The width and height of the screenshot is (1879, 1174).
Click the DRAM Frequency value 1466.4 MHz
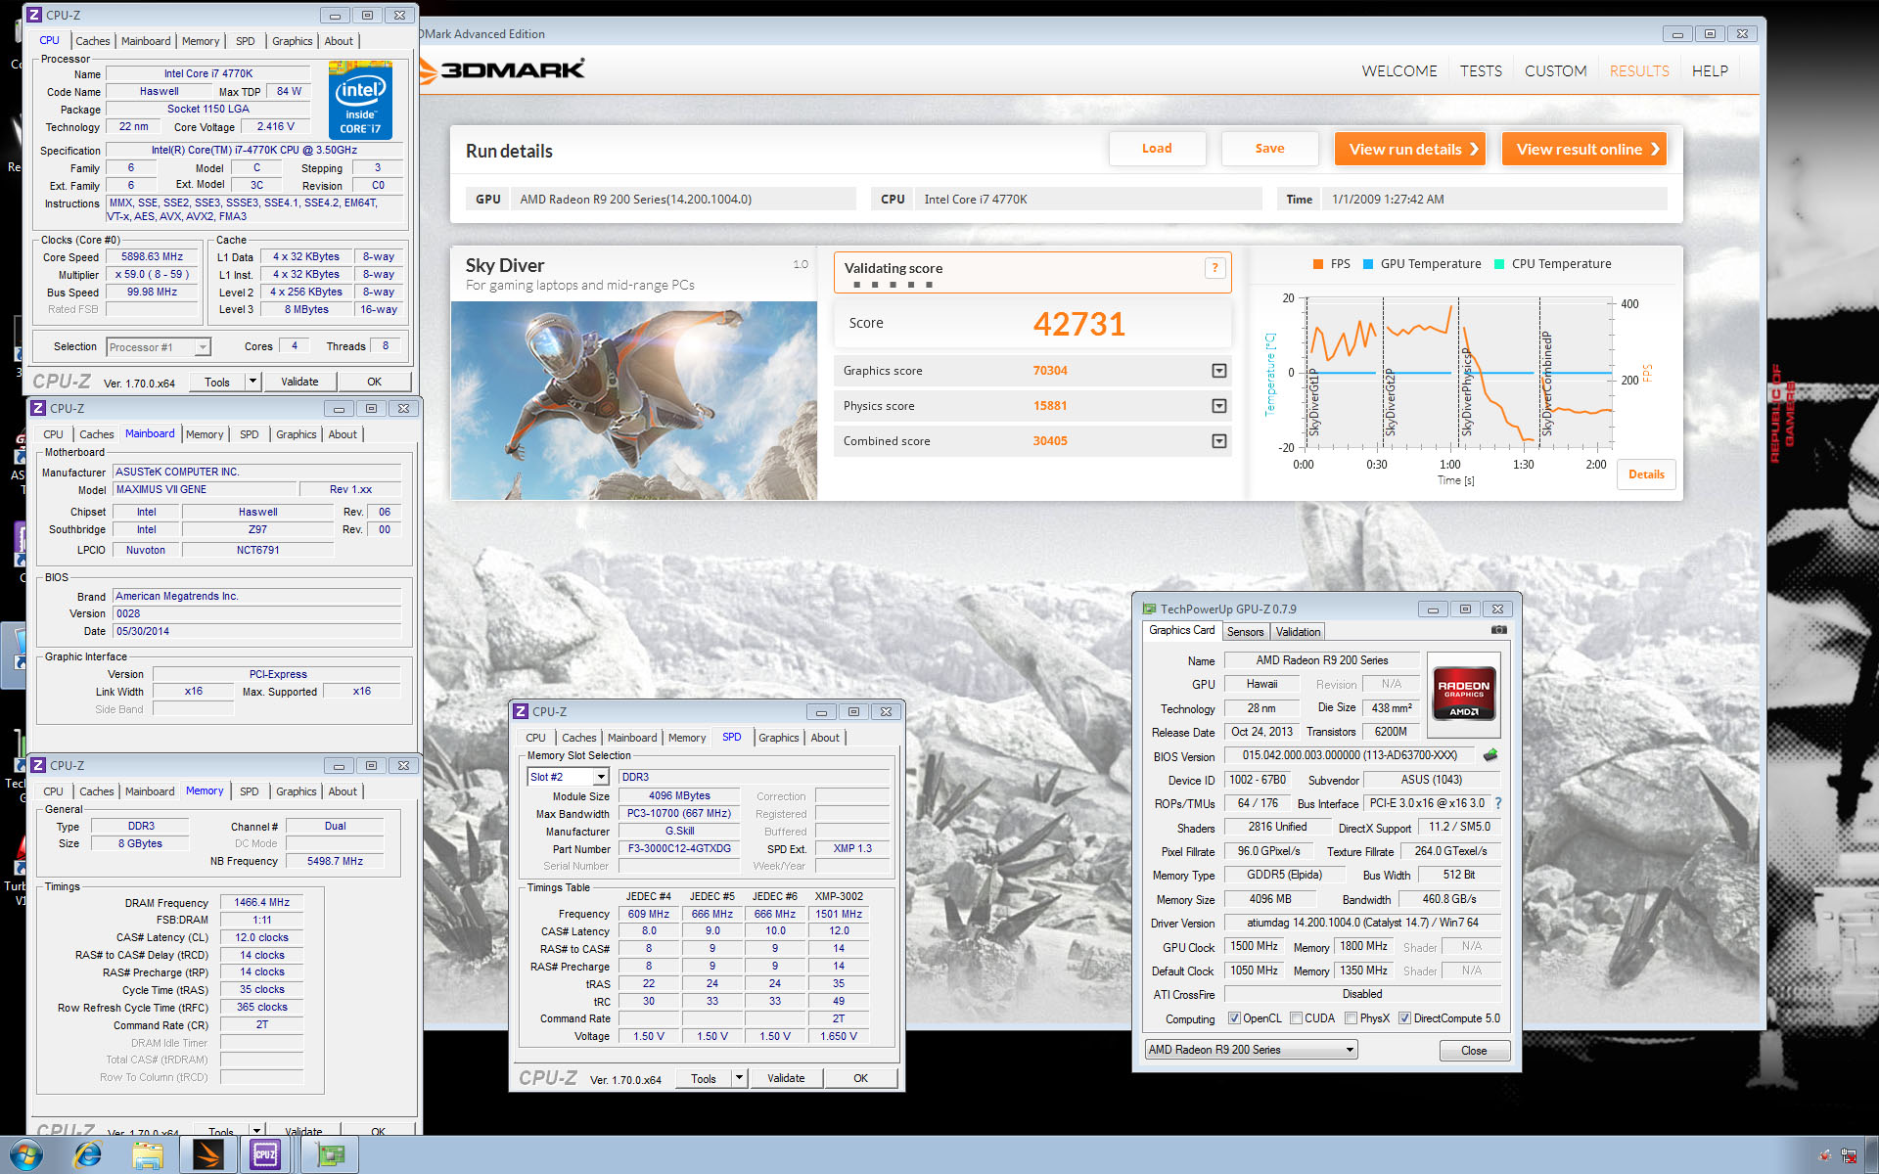pyautogui.click(x=262, y=903)
